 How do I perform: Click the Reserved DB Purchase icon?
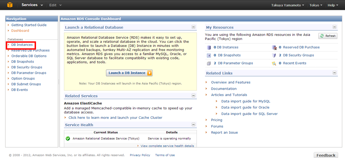[274, 47]
